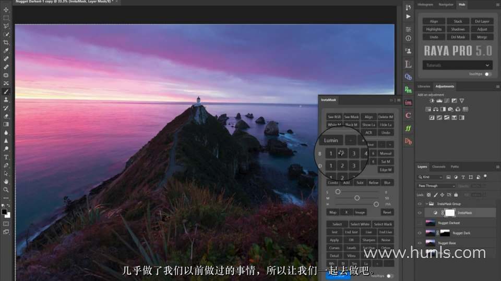Select the Zoom tool
This screenshot has height=281, width=501.
point(6,190)
